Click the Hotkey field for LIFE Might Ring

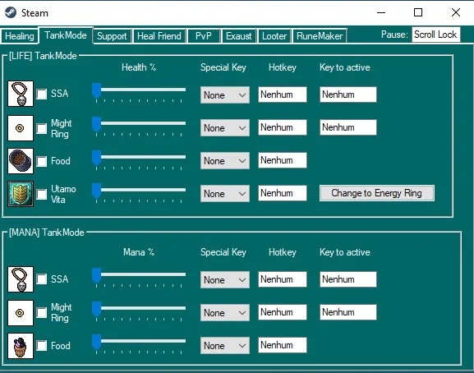click(283, 127)
